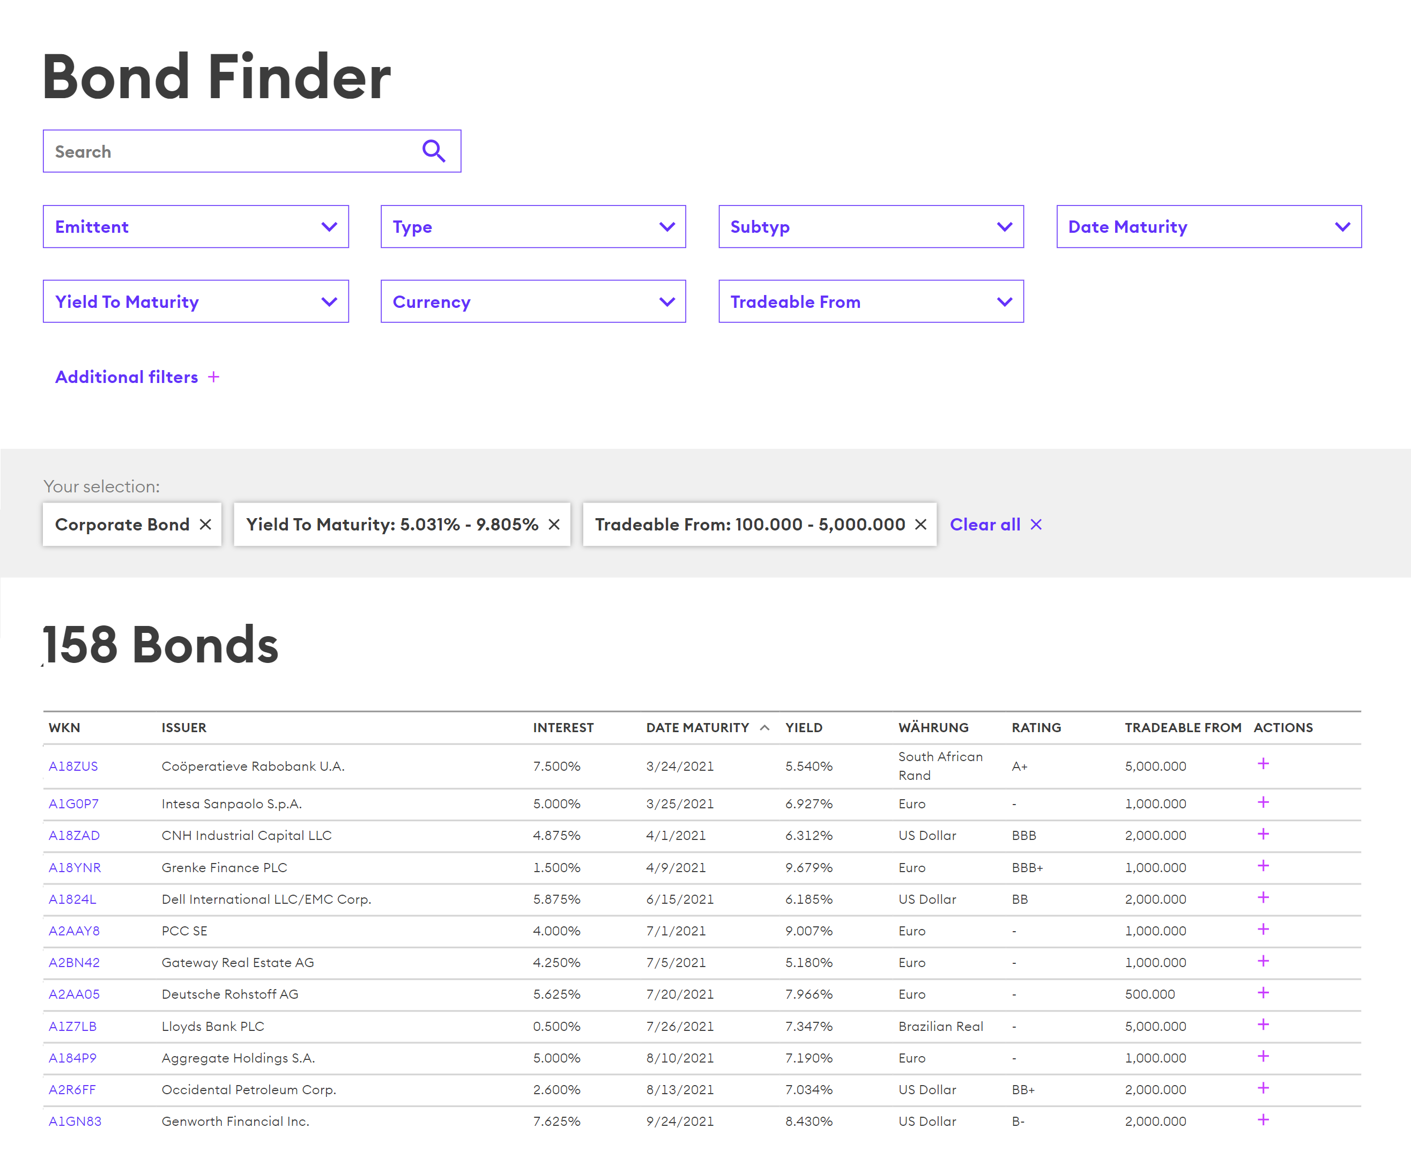1411x1165 pixels.
Task: Open bond link A18ZUS
Action: click(73, 766)
